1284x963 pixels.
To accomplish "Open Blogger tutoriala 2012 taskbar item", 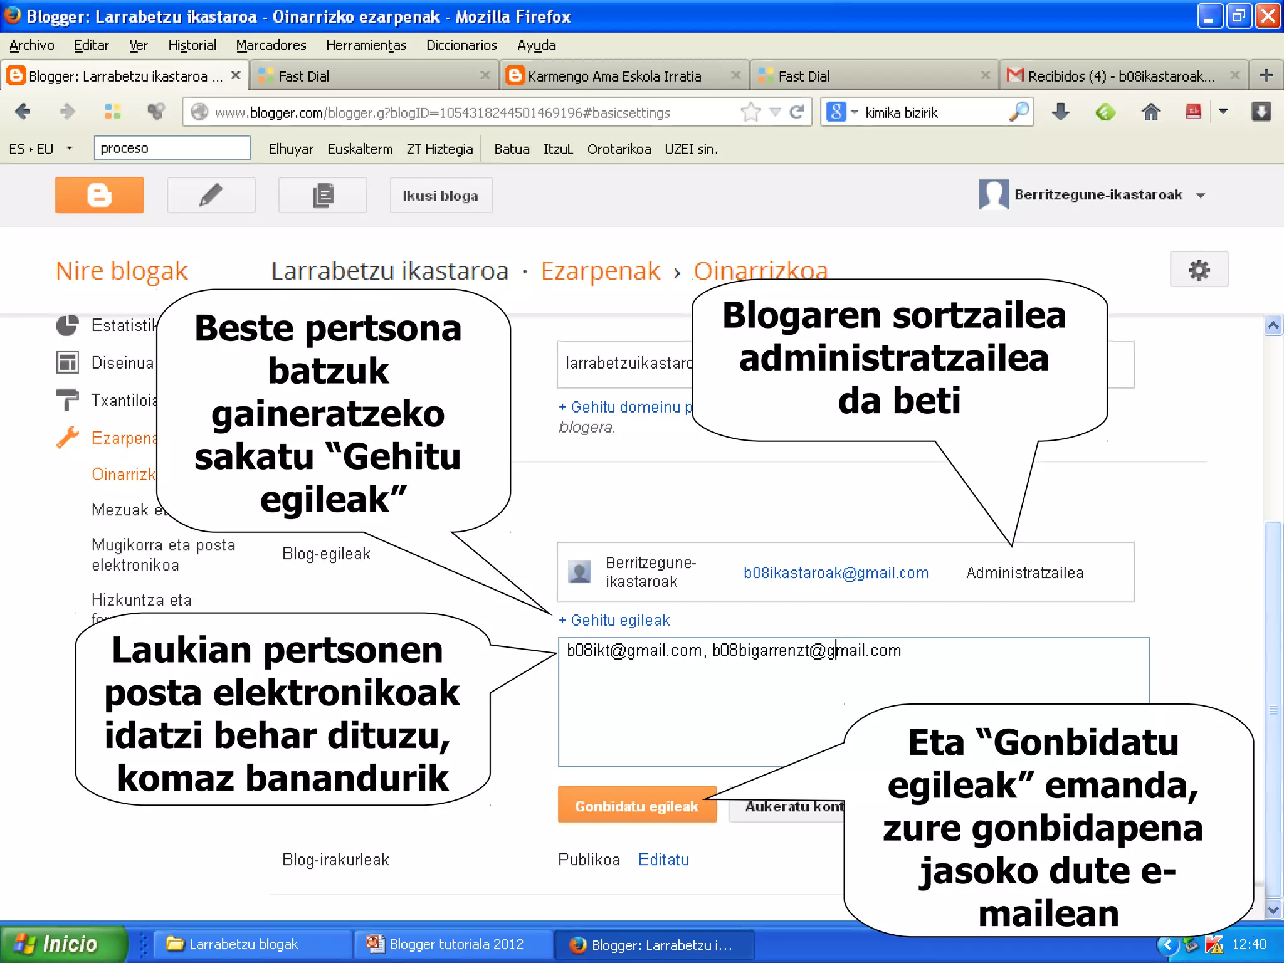I will pos(453,944).
